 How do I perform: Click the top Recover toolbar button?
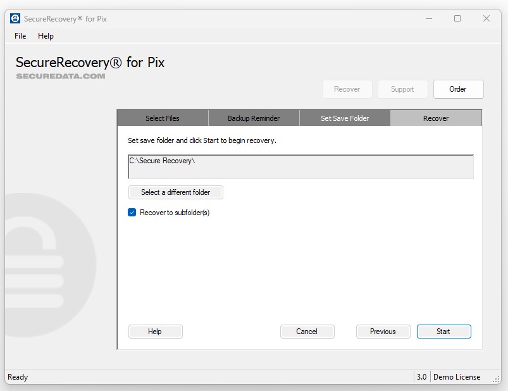tap(347, 89)
